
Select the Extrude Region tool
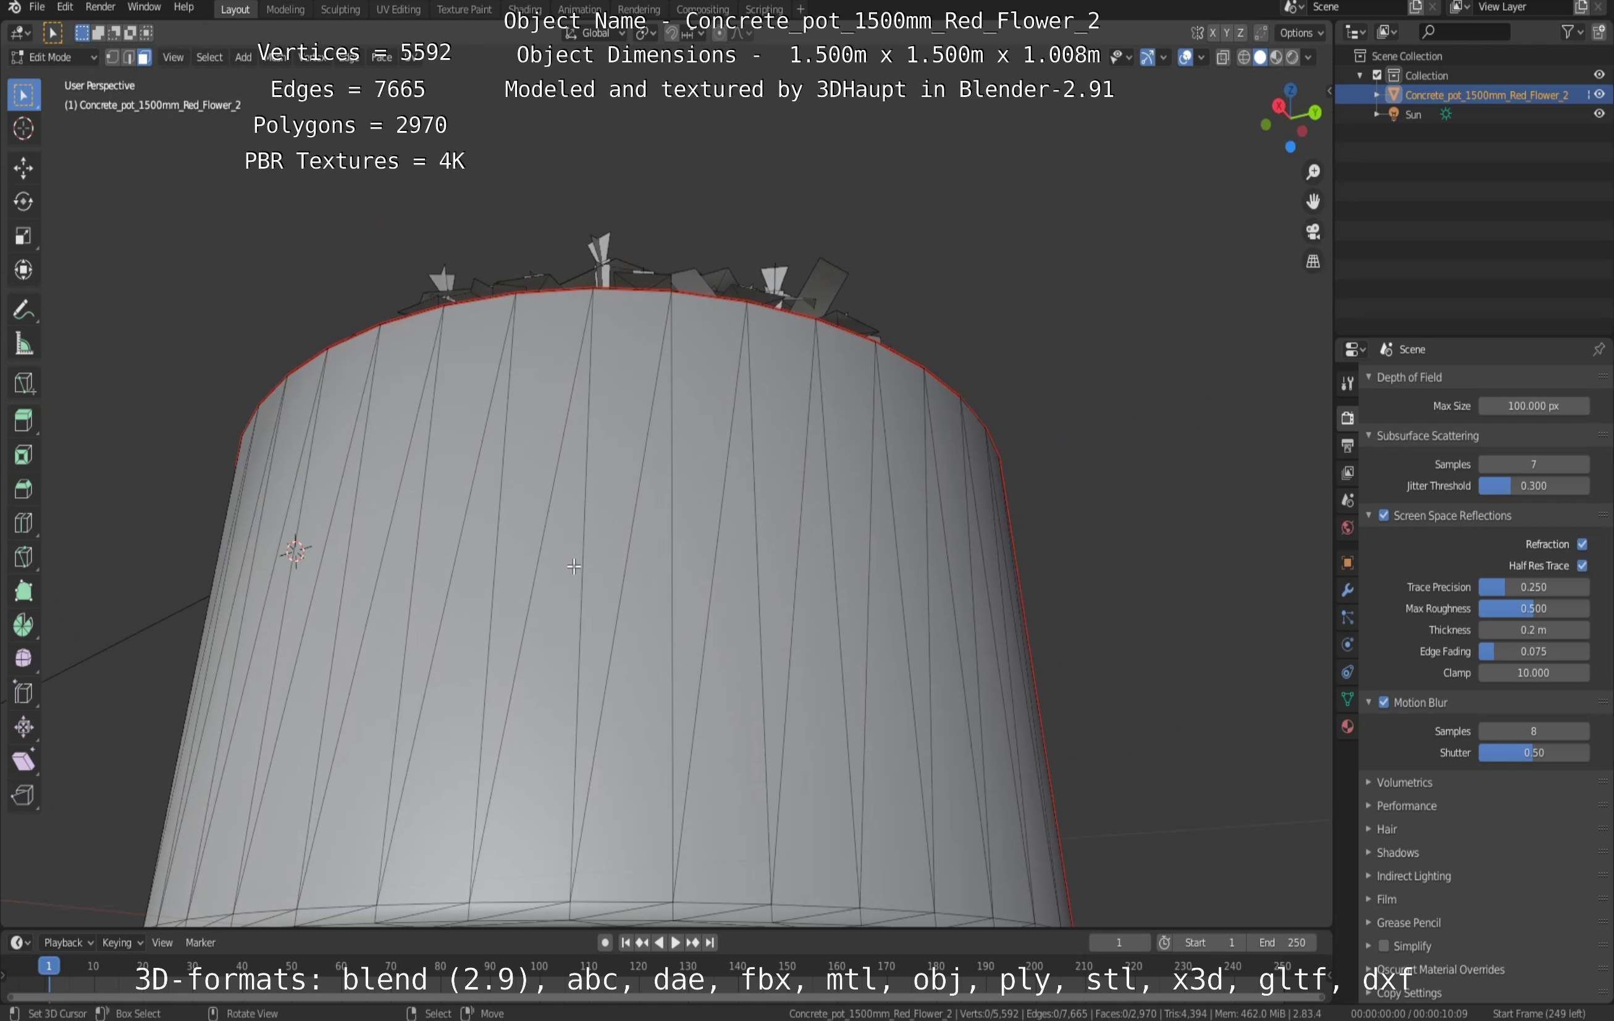click(x=23, y=421)
